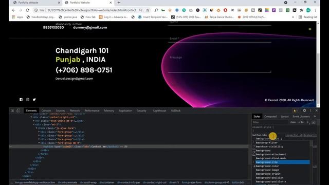Switch to the Lighthouse tab
This screenshot has height=185, width=329.
click(x=159, y=110)
